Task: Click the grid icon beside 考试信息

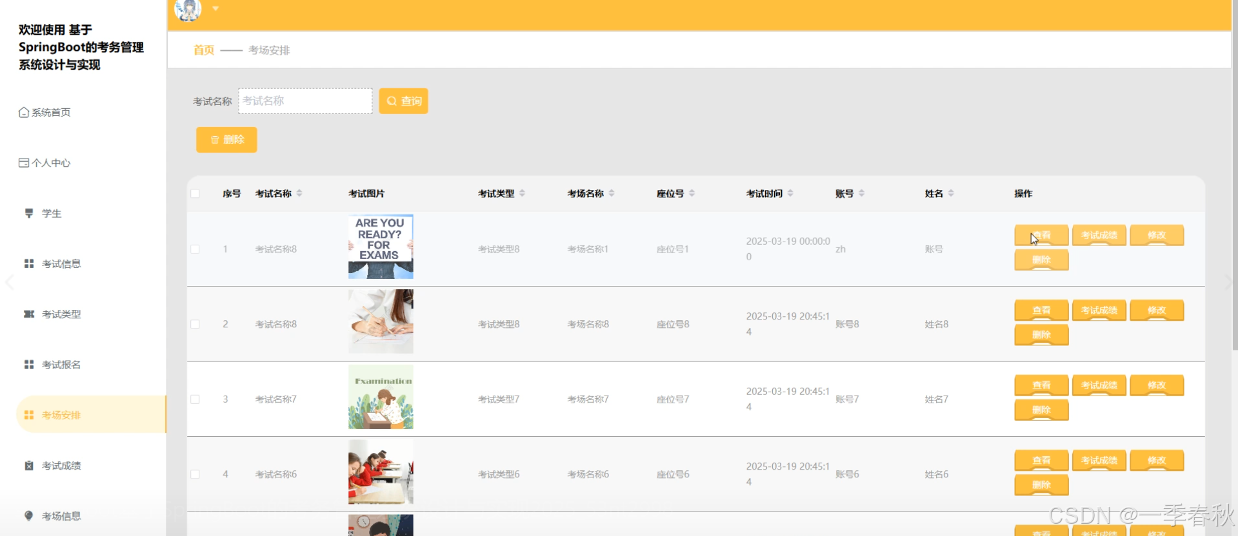Action: [29, 263]
